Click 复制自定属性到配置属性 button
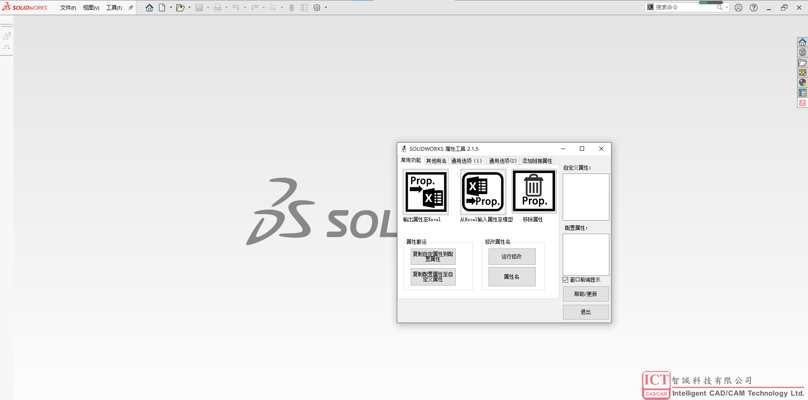Image resolution: width=808 pixels, height=400 pixels. point(433,256)
